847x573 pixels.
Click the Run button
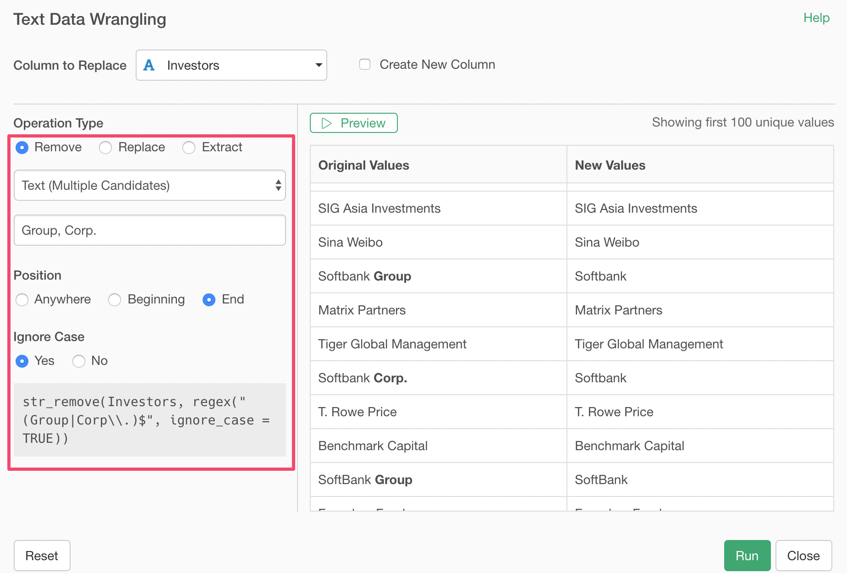click(747, 556)
